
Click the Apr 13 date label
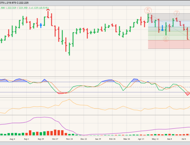[x=141, y=139]
